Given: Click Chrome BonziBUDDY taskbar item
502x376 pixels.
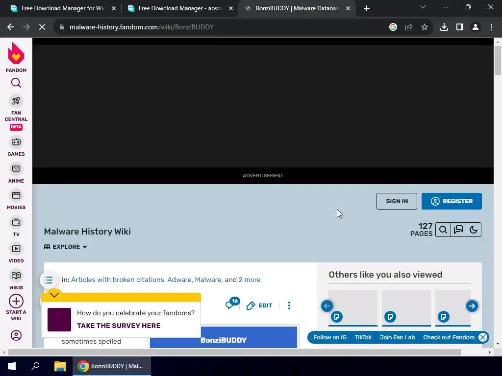Looking at the screenshot, I should (112, 366).
